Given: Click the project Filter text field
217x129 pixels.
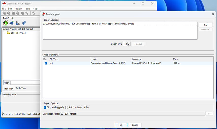Looking at the screenshot, I should [25, 83].
